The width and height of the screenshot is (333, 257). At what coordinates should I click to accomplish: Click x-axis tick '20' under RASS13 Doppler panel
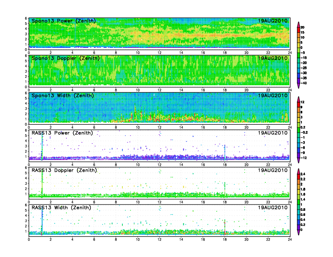click(246, 202)
